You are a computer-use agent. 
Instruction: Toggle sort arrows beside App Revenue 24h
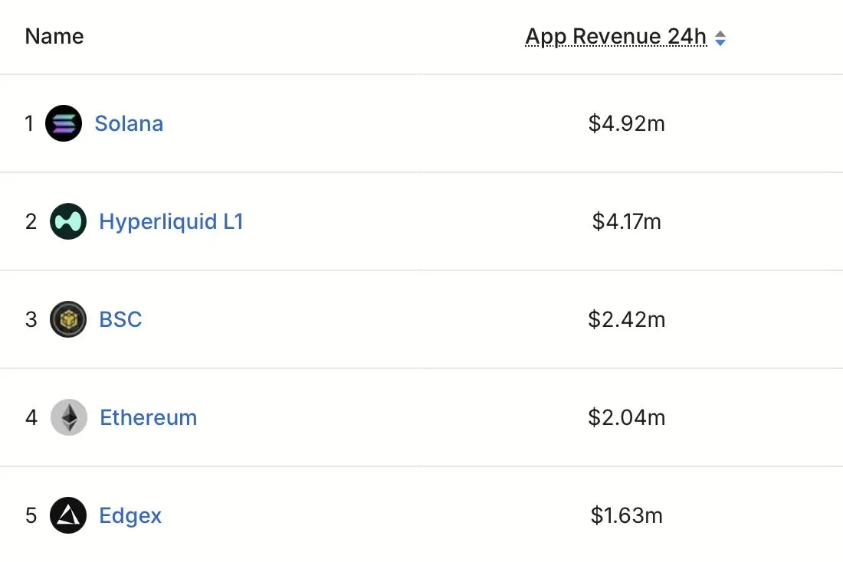(720, 38)
